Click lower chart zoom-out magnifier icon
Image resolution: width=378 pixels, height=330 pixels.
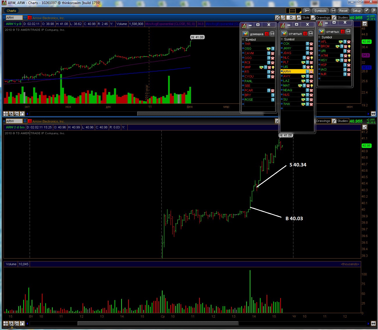17,323
